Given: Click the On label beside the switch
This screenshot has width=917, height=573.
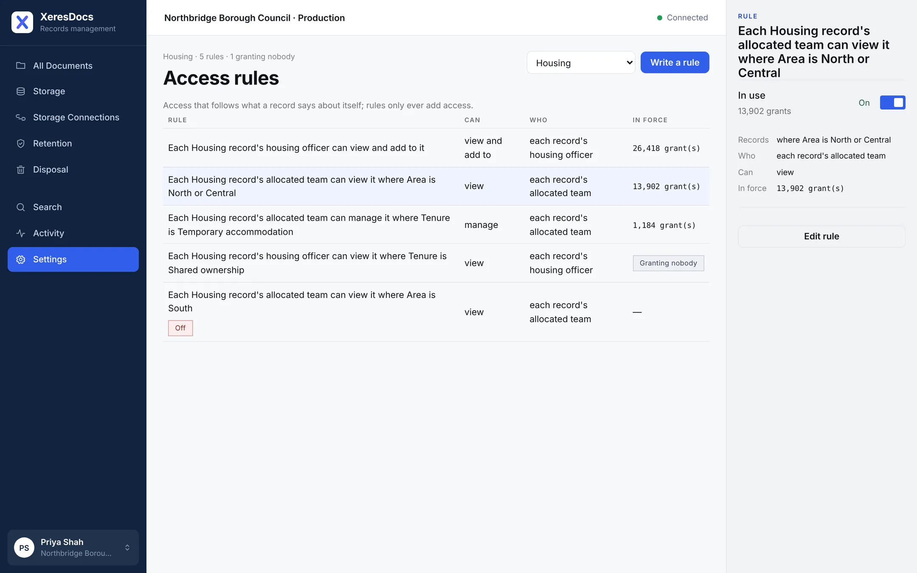Looking at the screenshot, I should tap(864, 103).
